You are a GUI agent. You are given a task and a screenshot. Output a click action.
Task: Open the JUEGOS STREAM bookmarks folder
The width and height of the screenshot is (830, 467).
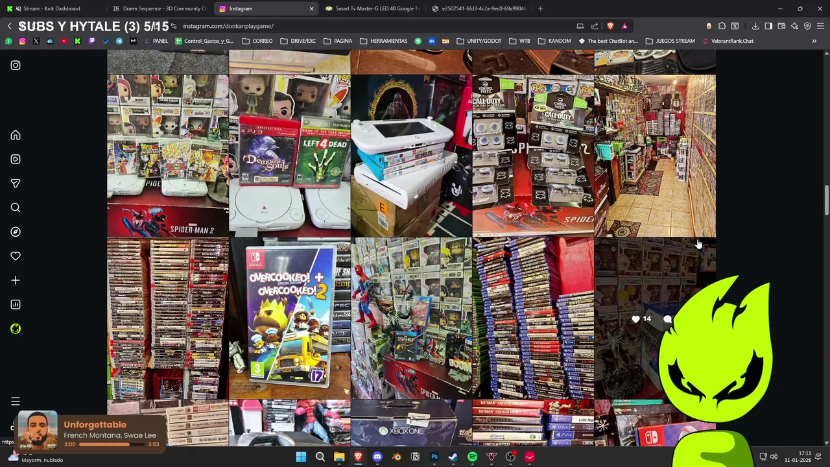pyautogui.click(x=670, y=41)
